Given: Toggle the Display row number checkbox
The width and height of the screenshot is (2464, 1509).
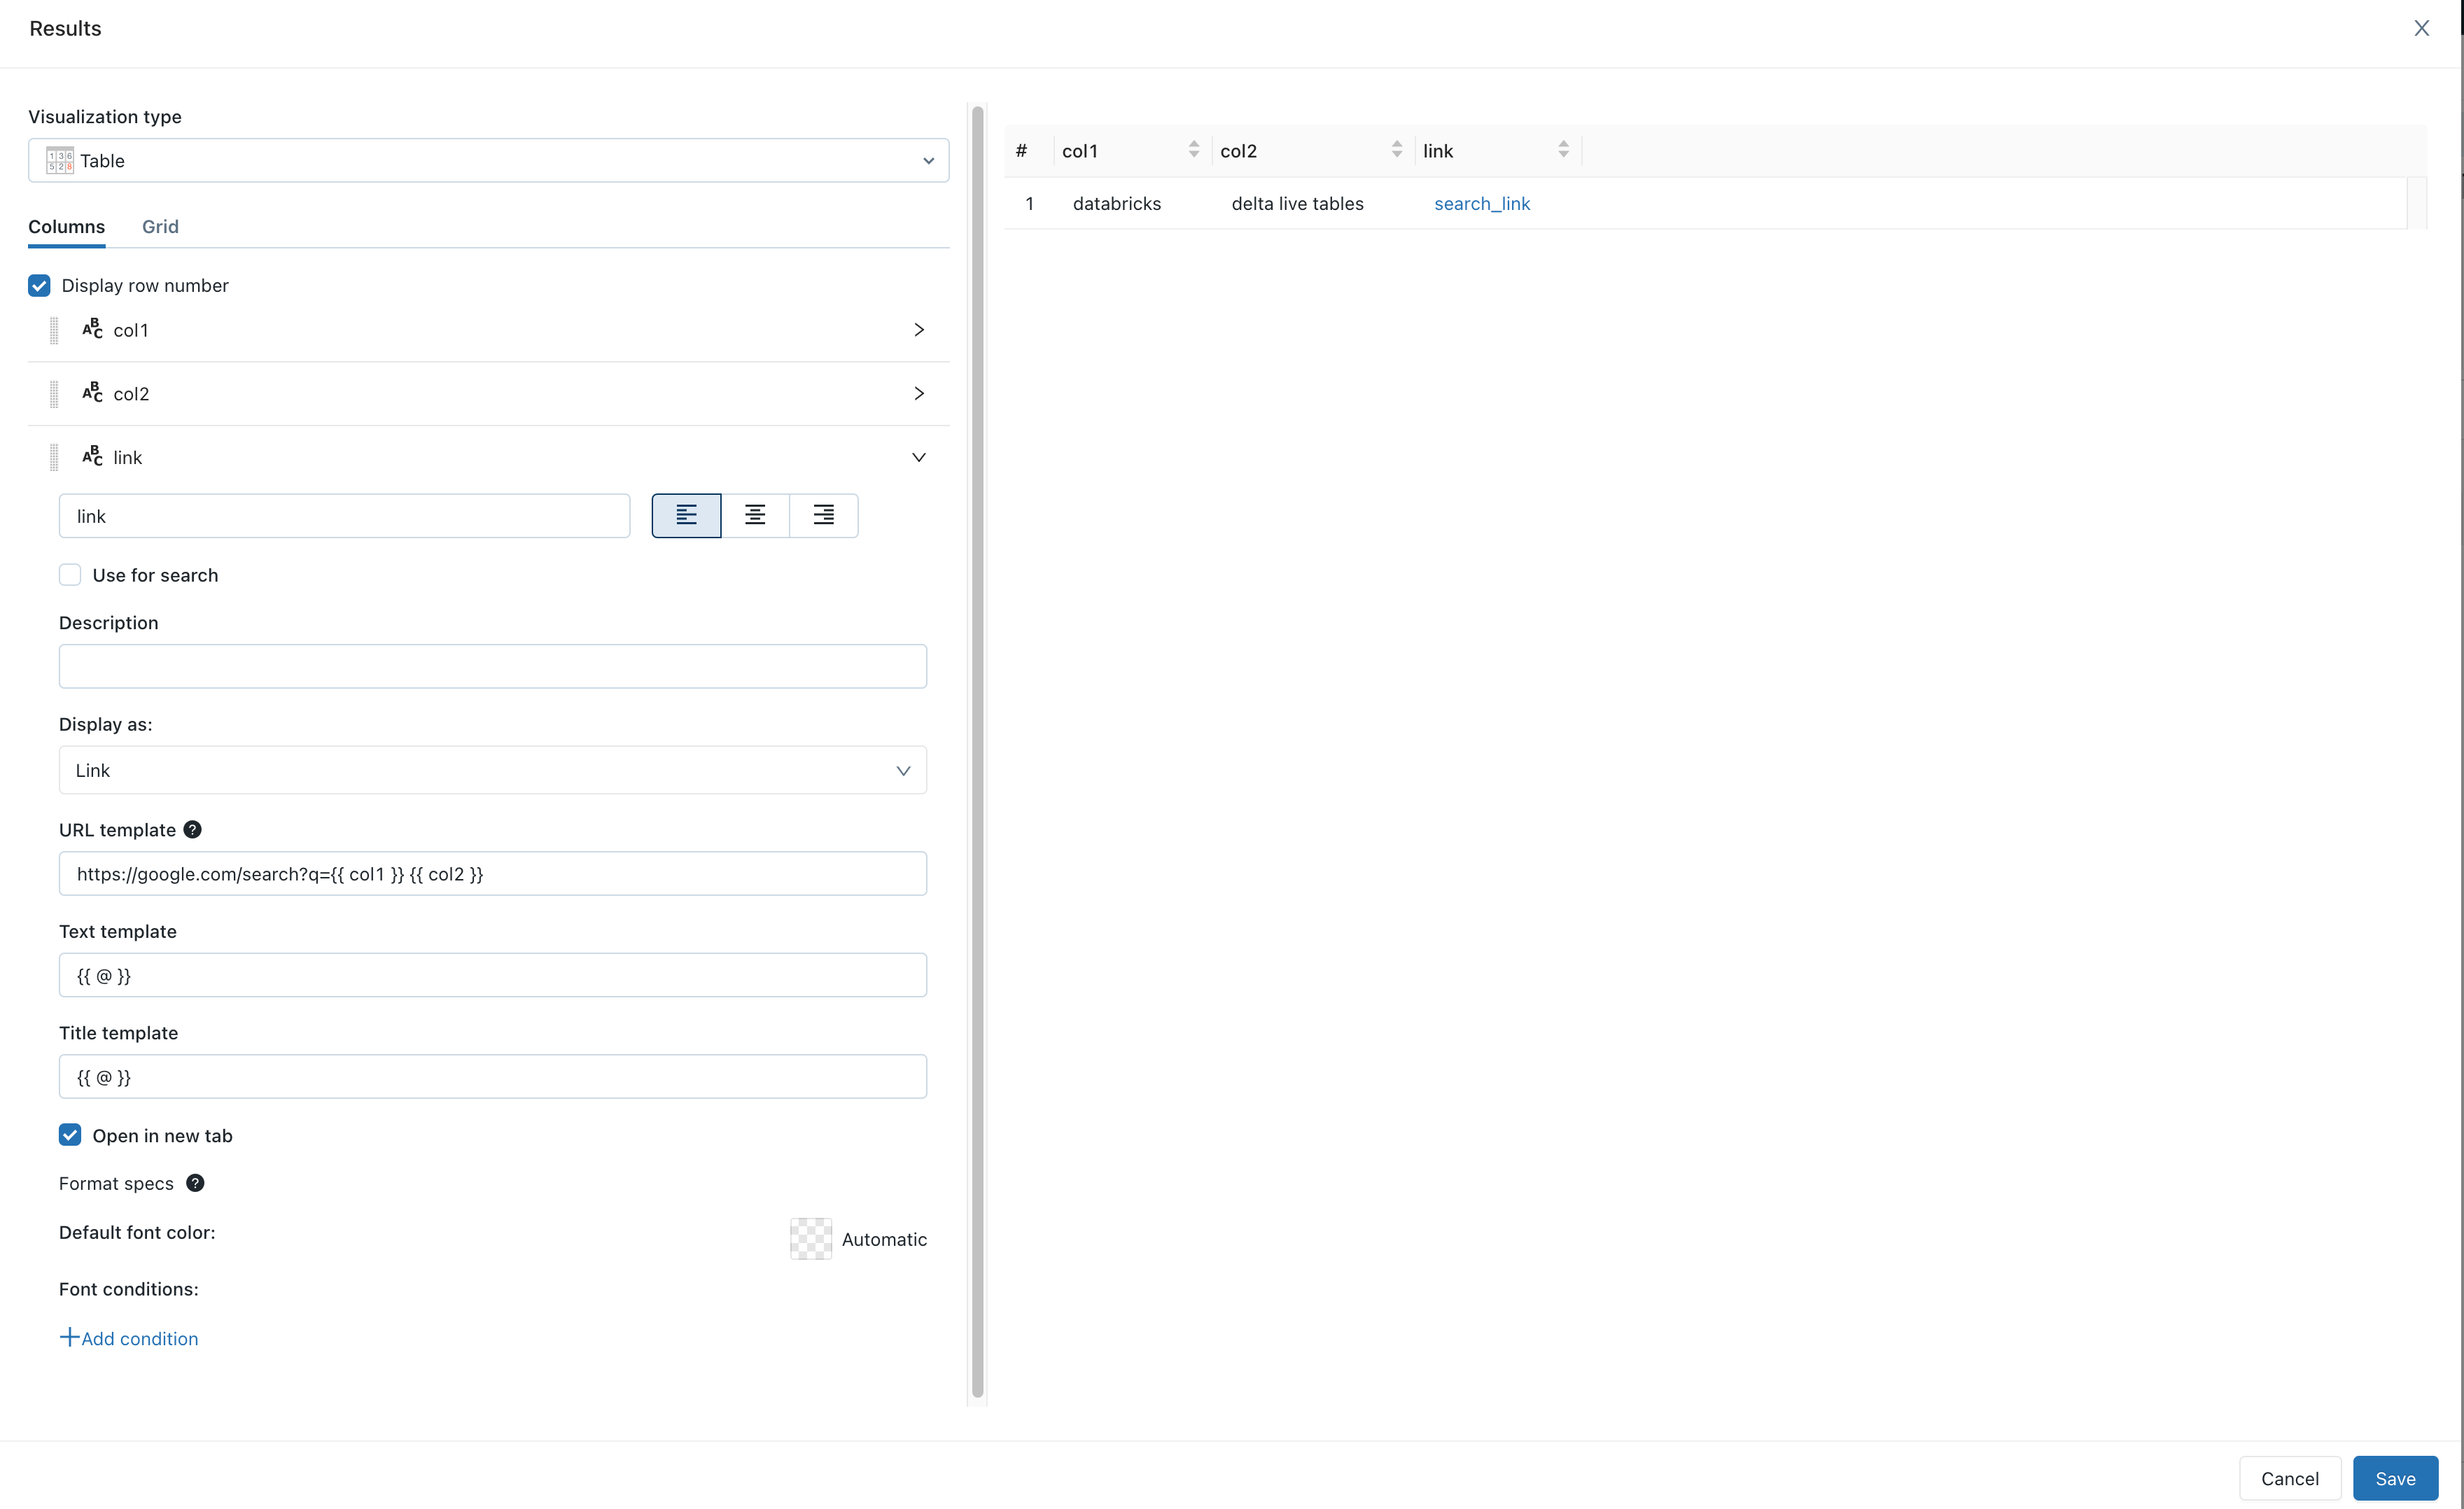Looking at the screenshot, I should pos(38,285).
